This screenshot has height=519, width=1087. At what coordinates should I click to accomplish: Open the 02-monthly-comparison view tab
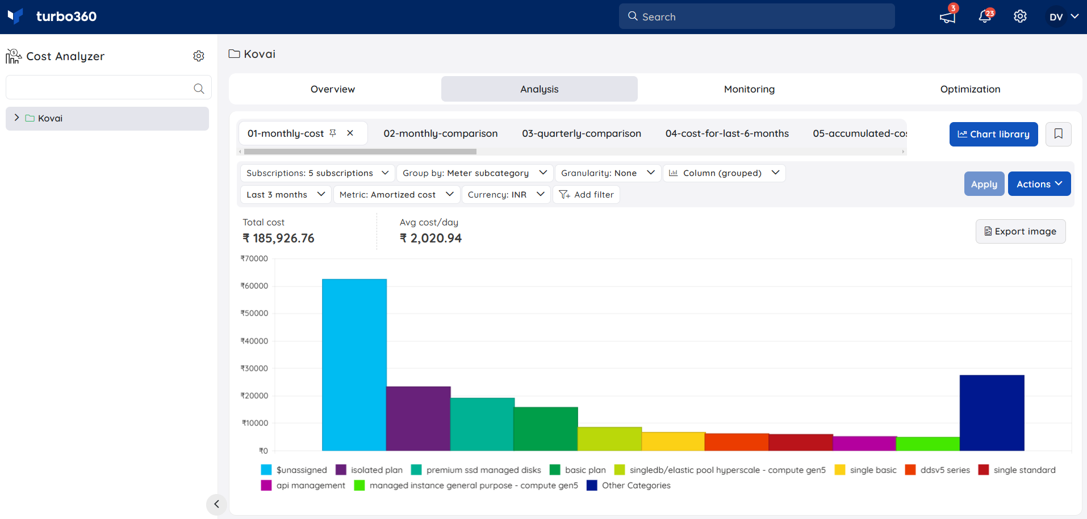coord(440,133)
